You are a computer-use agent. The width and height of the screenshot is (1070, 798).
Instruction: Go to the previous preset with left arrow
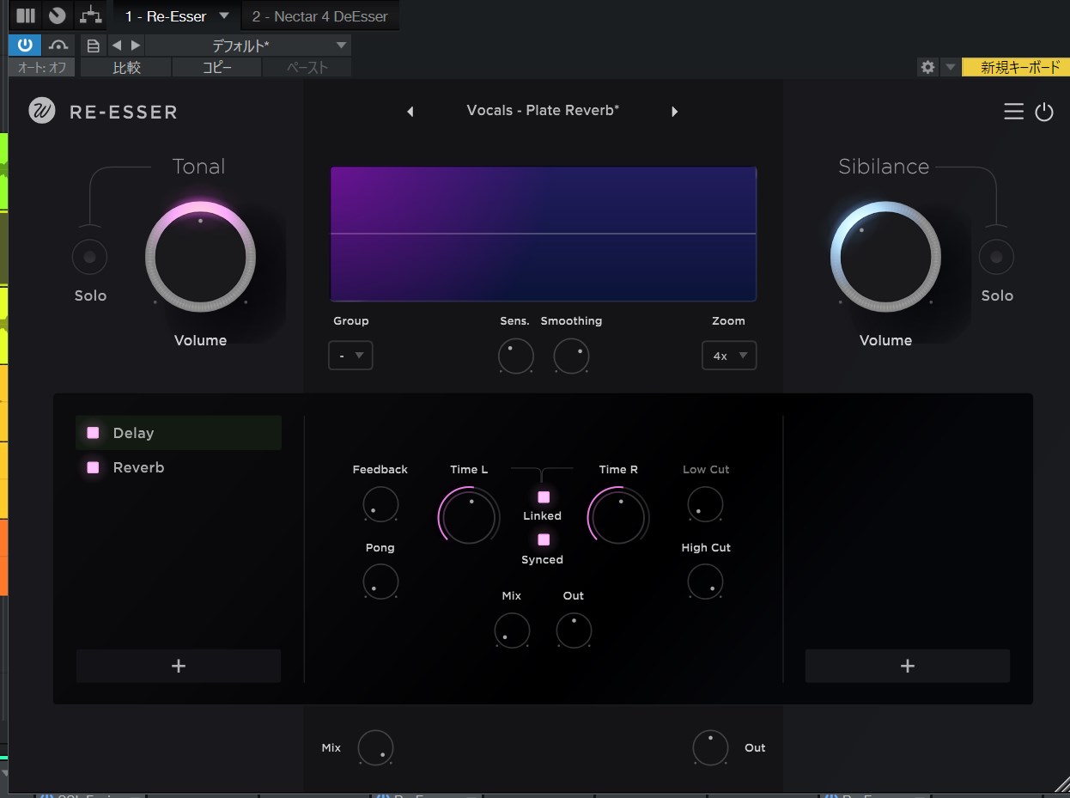pyautogui.click(x=410, y=112)
